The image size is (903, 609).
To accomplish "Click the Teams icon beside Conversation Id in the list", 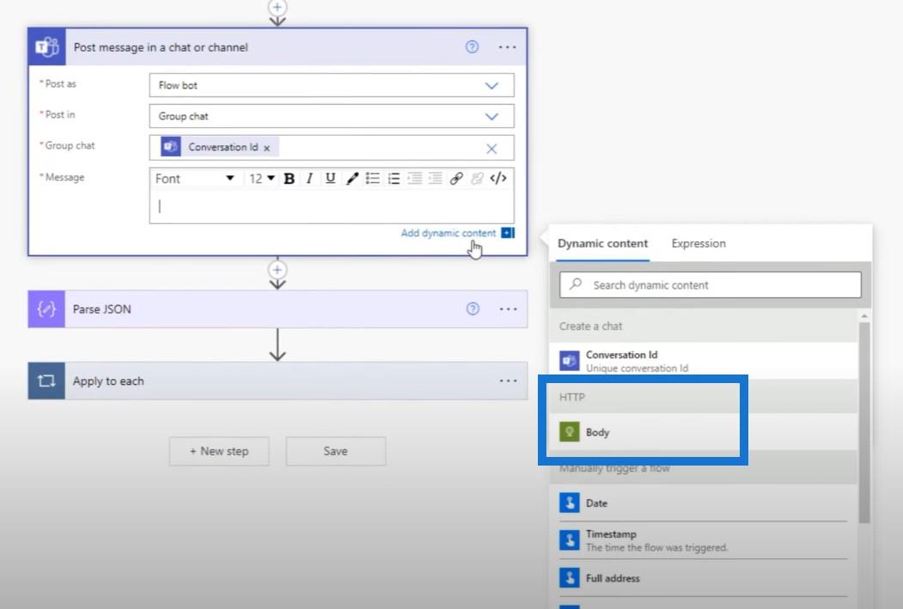I will 570,361.
